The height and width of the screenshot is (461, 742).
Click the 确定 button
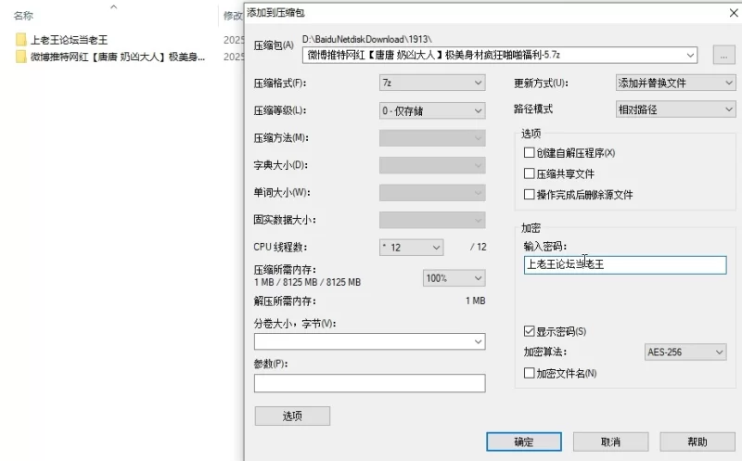pyautogui.click(x=524, y=442)
